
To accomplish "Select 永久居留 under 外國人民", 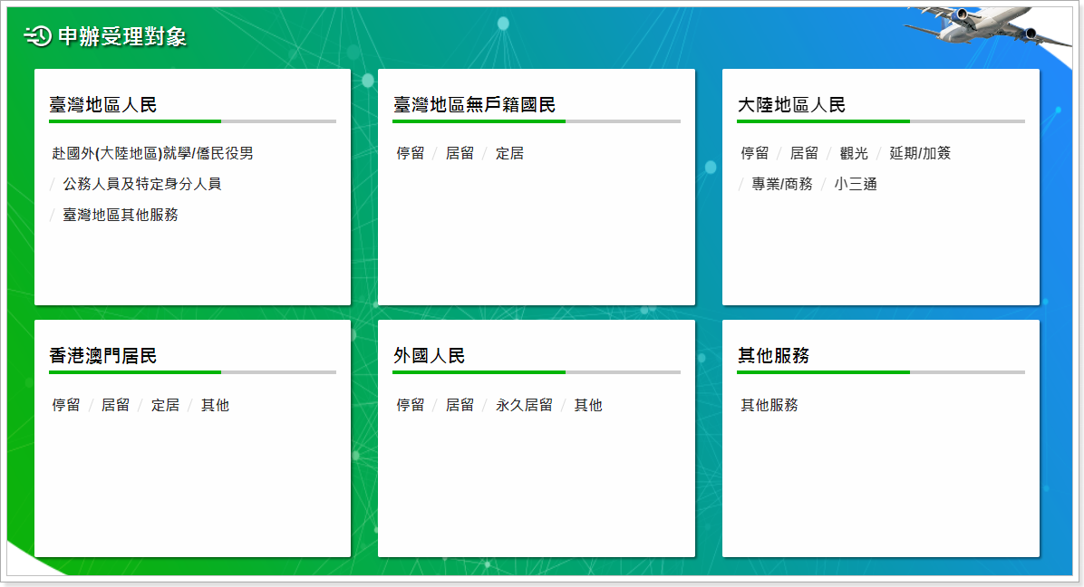I will (x=524, y=406).
